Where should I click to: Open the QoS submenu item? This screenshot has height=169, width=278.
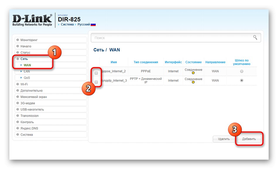[x=51, y=77]
